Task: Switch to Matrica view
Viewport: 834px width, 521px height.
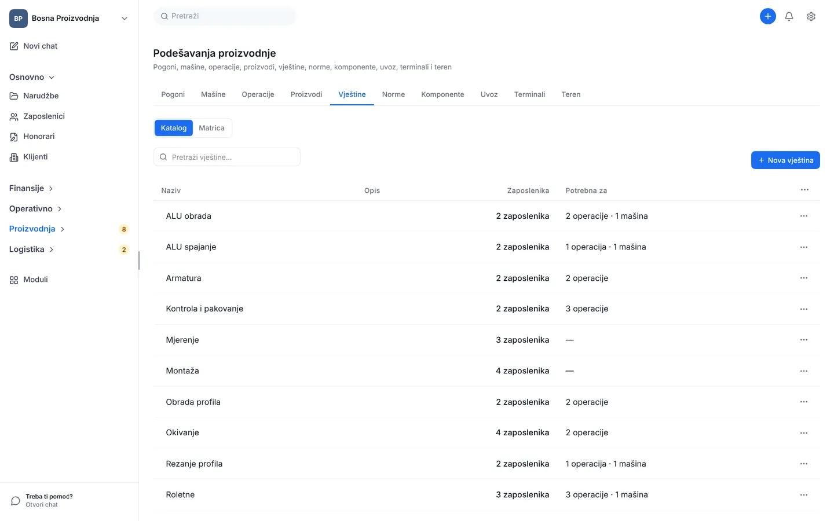Action: (x=211, y=128)
